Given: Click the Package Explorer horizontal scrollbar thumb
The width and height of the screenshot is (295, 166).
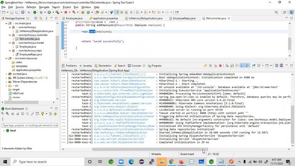Looking at the screenshot, I should [21, 102].
